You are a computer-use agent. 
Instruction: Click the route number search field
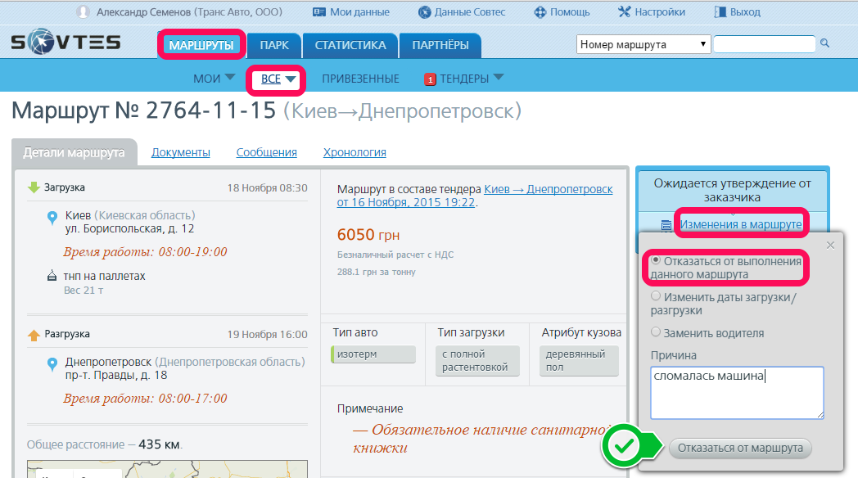(765, 43)
